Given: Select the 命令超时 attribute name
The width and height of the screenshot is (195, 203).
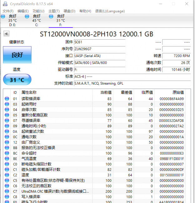Looking at the screenshot, I should click(29, 153).
